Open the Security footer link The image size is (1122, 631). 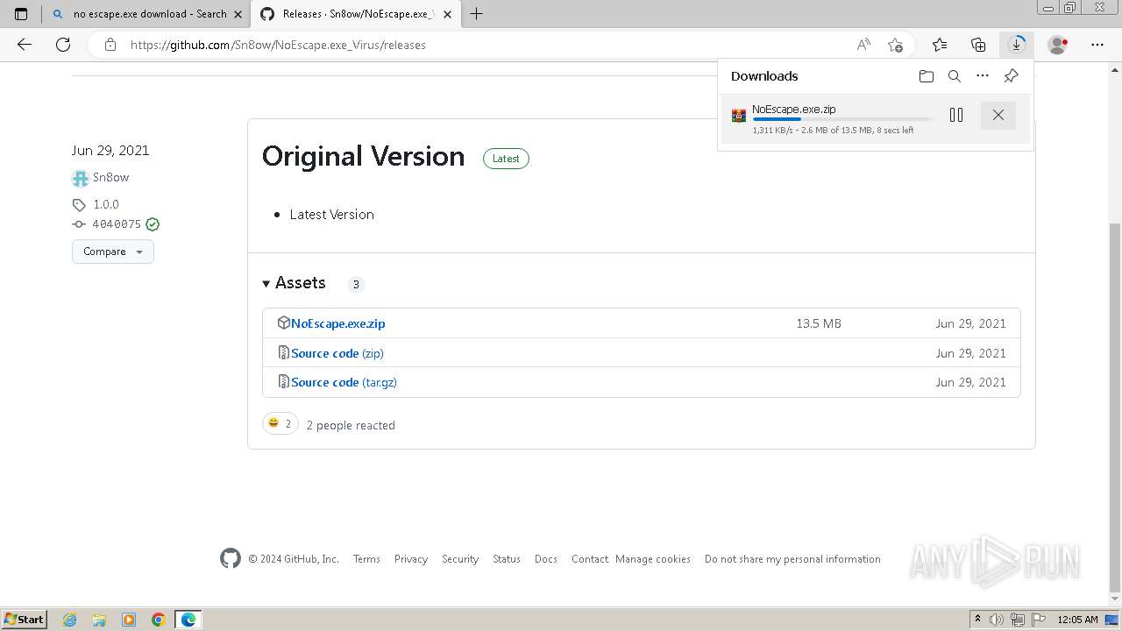(460, 559)
